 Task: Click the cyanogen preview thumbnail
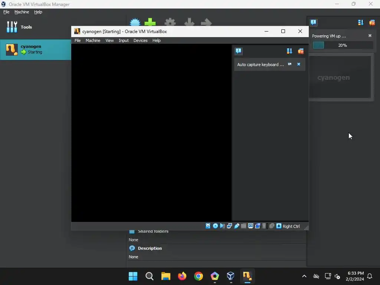[341, 77]
